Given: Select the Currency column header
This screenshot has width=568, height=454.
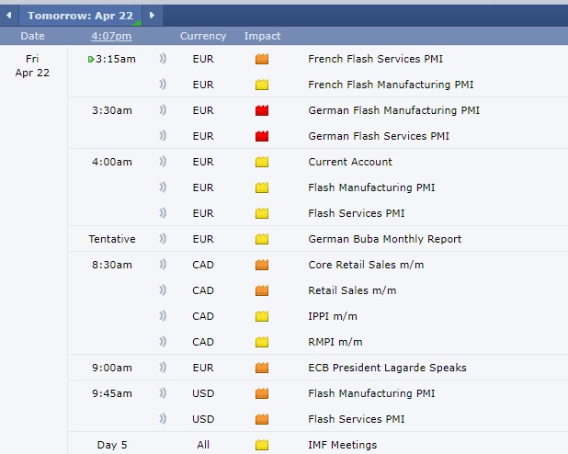Looking at the screenshot, I should coord(203,36).
